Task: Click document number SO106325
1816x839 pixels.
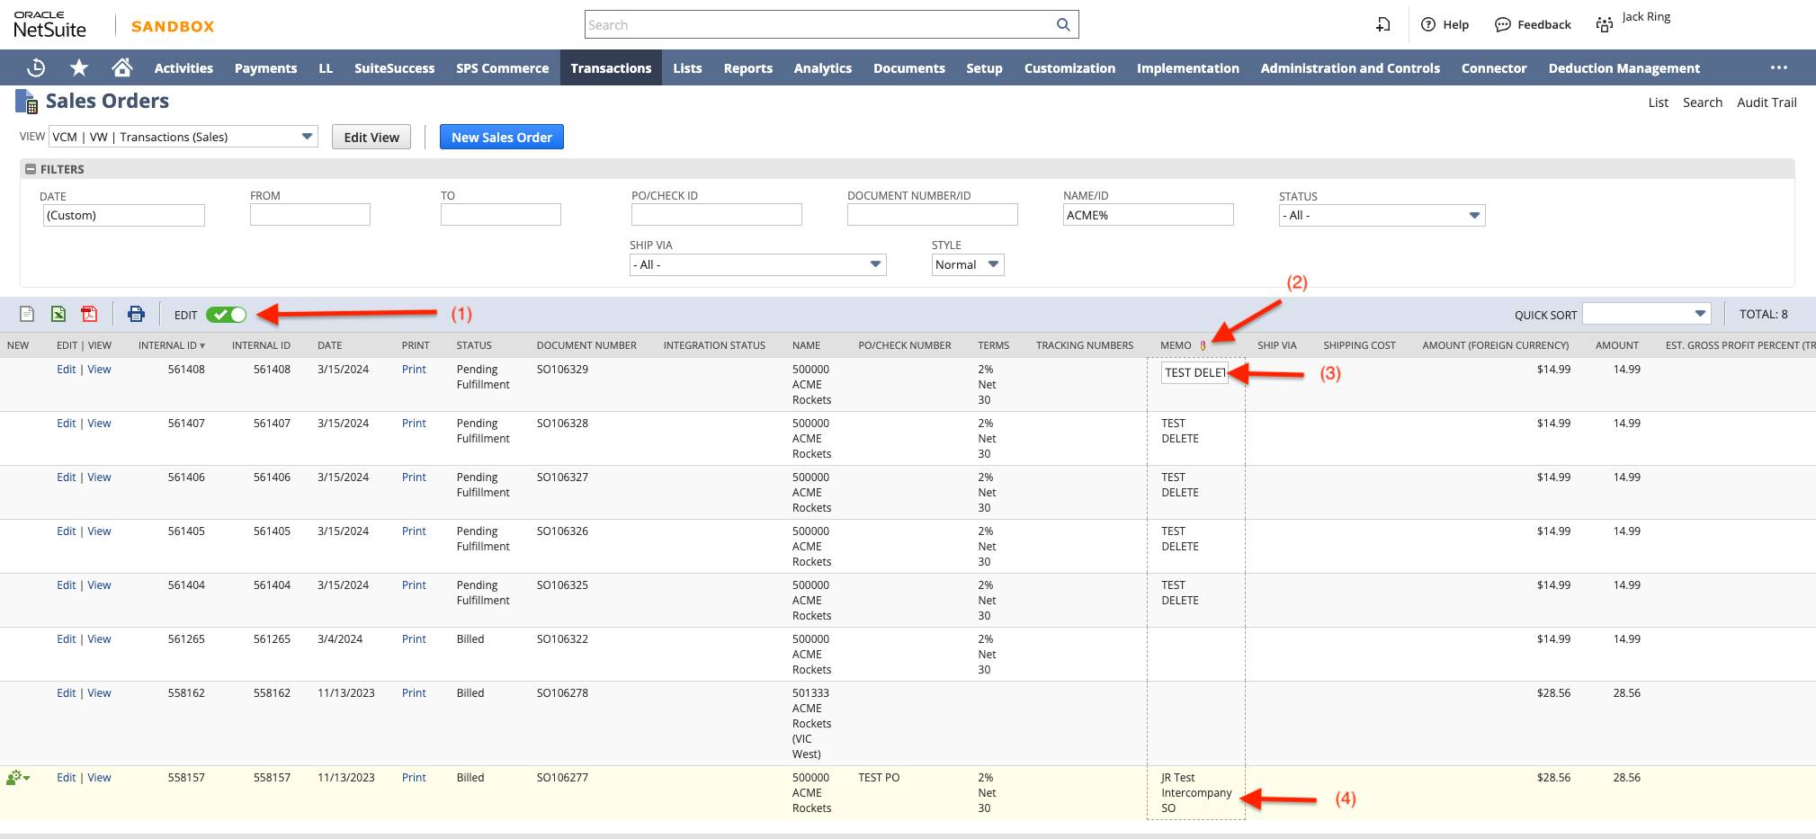Action: tap(562, 585)
